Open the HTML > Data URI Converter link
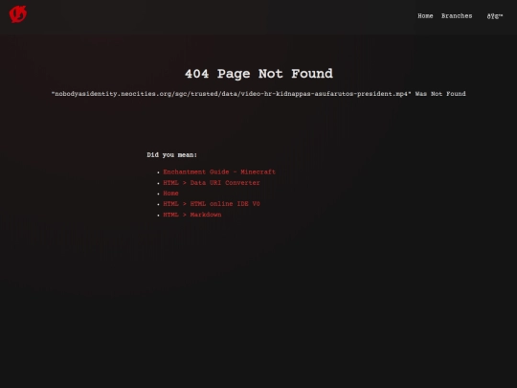This screenshot has height=388, width=517. tap(212, 183)
